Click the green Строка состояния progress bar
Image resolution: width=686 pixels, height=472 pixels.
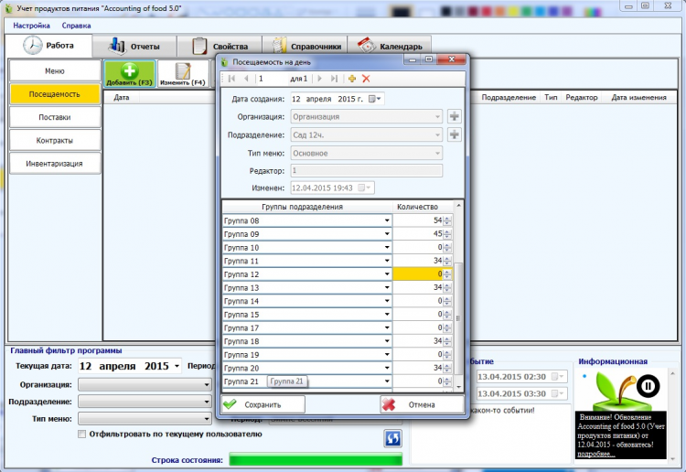[316, 459]
